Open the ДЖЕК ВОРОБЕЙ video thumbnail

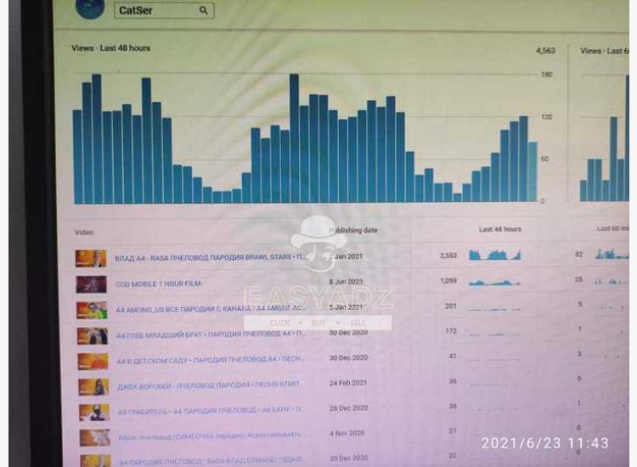point(93,387)
